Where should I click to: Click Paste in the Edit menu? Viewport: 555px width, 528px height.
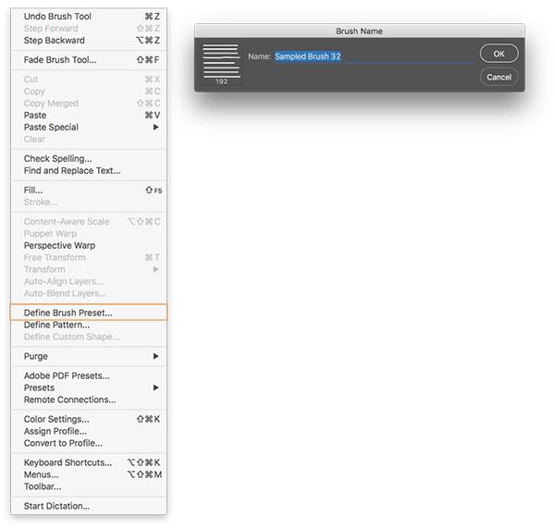tap(89, 116)
